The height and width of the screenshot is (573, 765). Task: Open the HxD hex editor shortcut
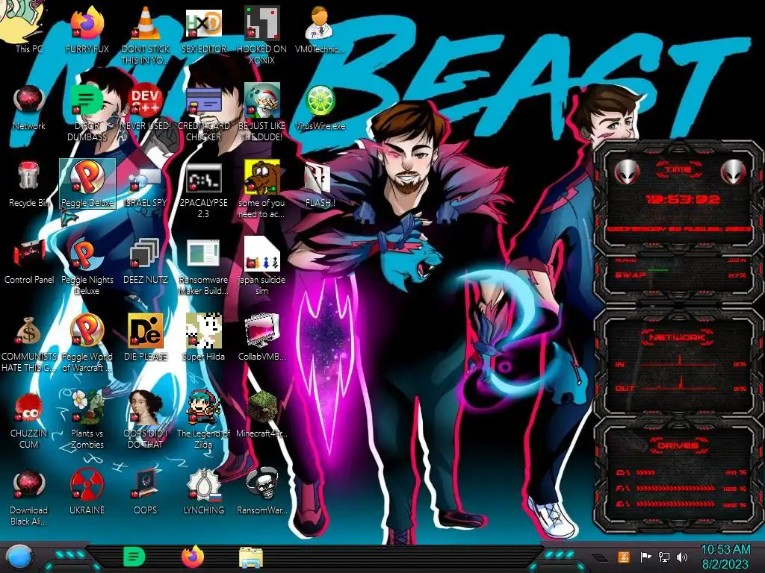tap(204, 28)
